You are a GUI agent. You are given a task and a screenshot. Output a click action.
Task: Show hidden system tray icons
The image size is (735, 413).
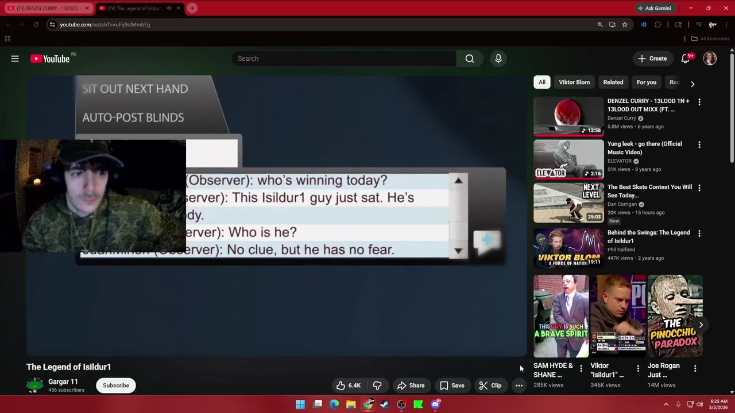pos(666,404)
